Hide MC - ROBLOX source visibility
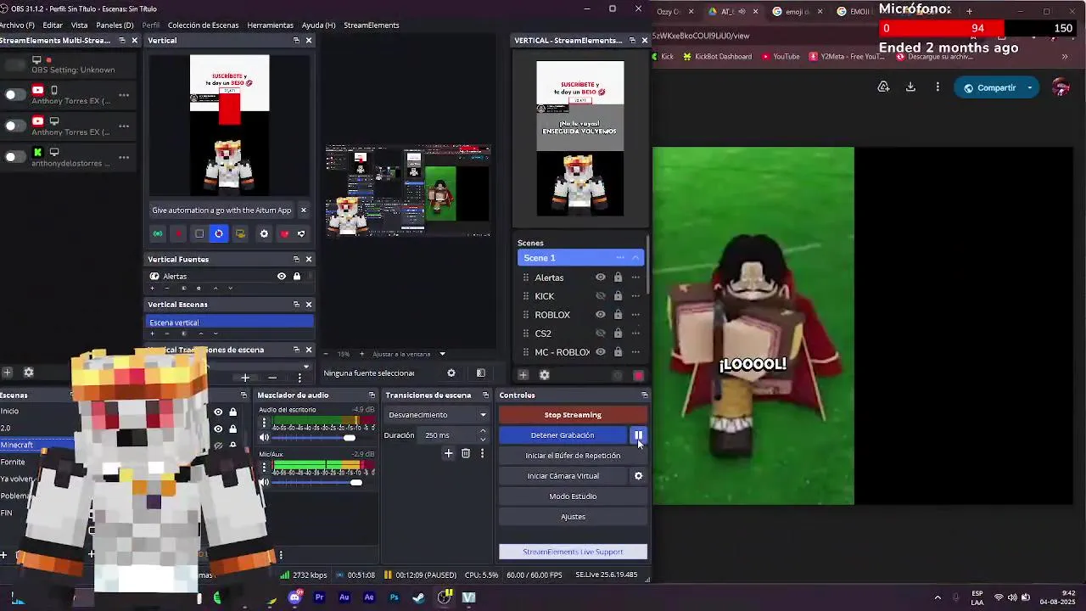 600,352
